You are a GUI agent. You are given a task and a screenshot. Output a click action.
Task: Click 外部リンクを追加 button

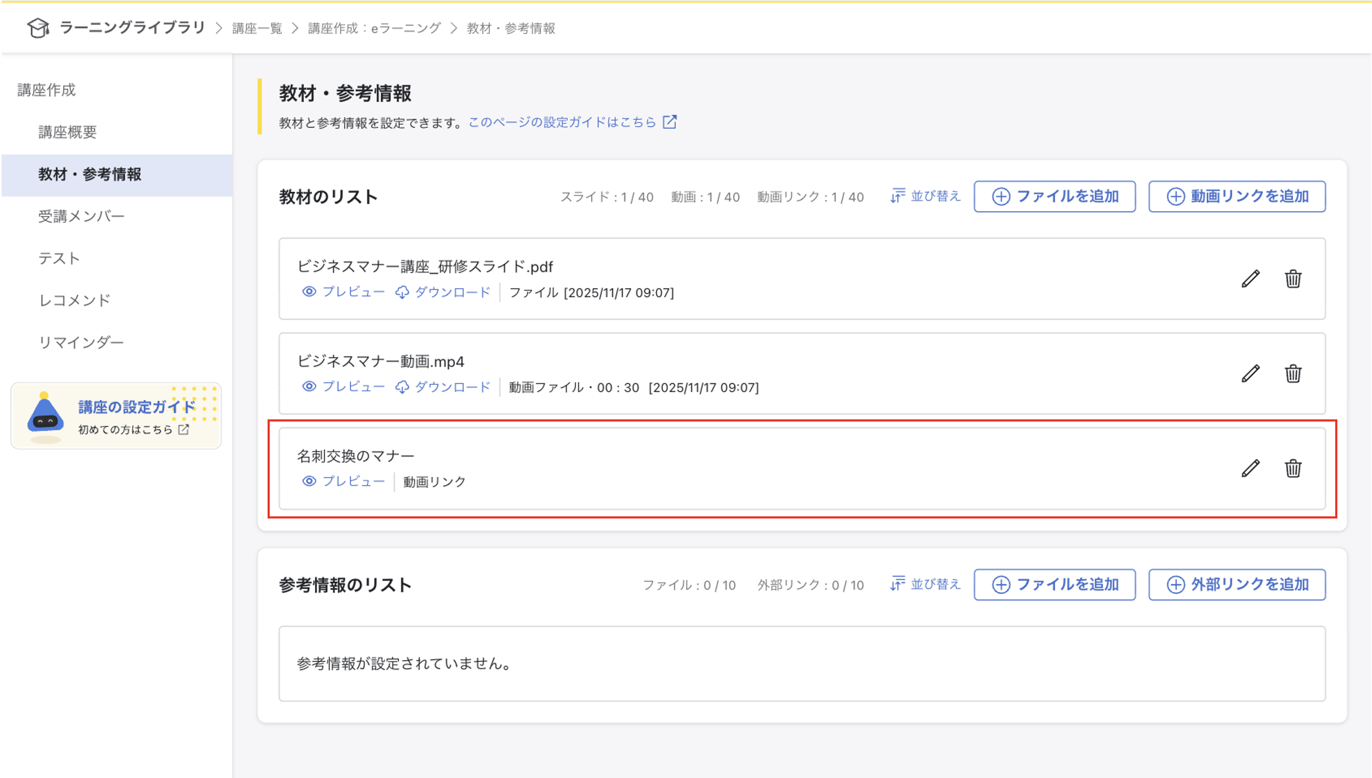pyautogui.click(x=1236, y=584)
